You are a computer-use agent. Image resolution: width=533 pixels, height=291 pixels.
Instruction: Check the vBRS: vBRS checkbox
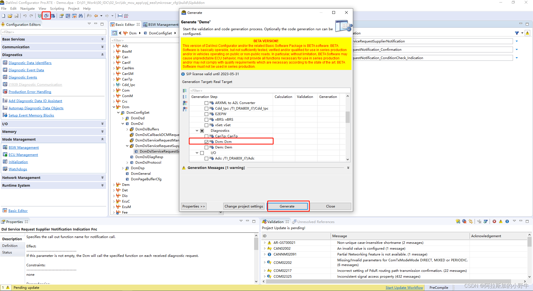(206, 120)
